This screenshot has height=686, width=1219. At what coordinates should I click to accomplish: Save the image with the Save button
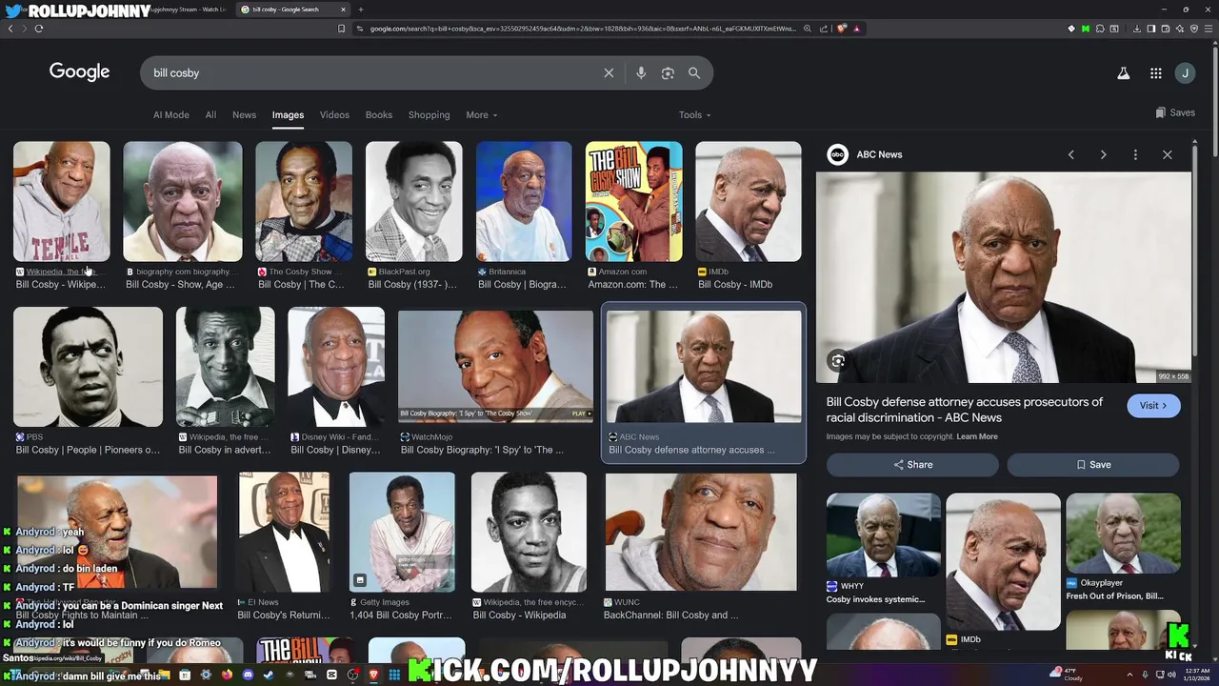pyautogui.click(x=1093, y=465)
